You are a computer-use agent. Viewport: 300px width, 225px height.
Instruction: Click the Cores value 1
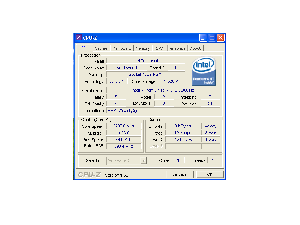click(x=178, y=160)
